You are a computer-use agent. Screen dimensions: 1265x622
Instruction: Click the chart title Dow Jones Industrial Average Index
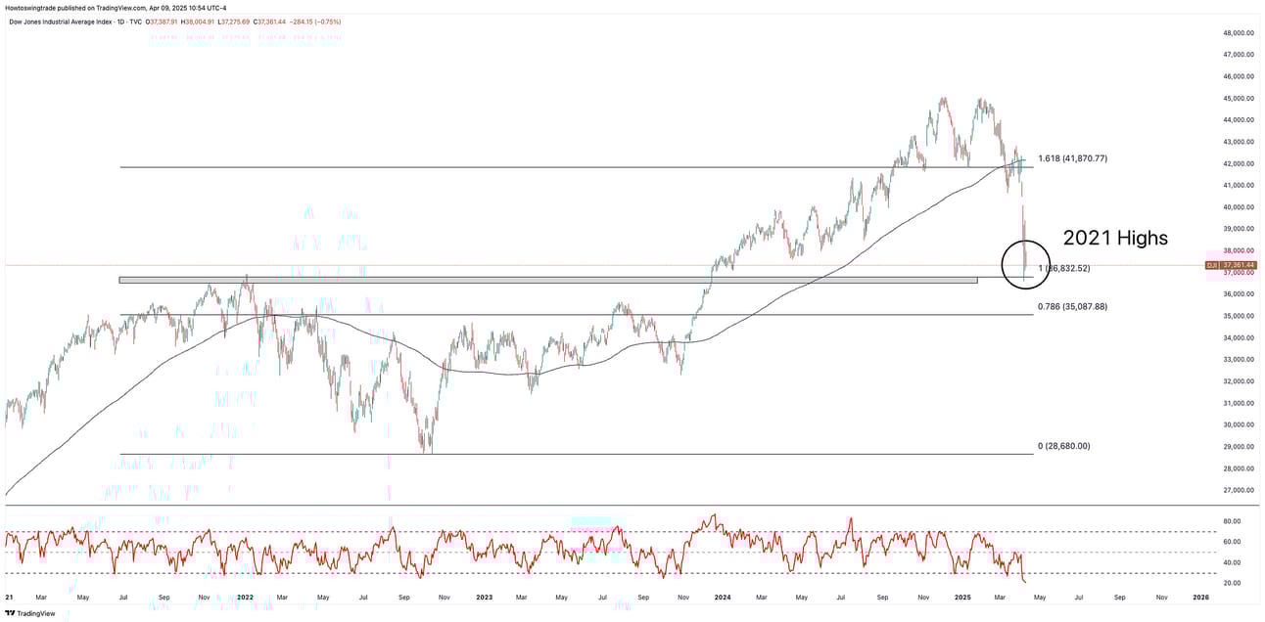point(62,21)
